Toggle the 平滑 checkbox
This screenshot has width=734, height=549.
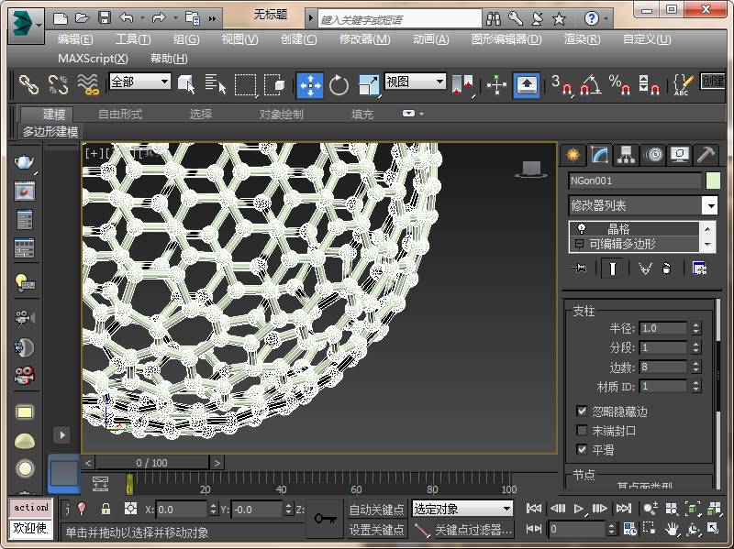coord(582,449)
